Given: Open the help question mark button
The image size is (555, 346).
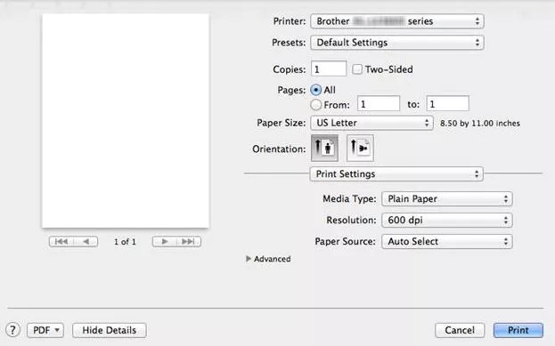Looking at the screenshot, I should tap(12, 330).
